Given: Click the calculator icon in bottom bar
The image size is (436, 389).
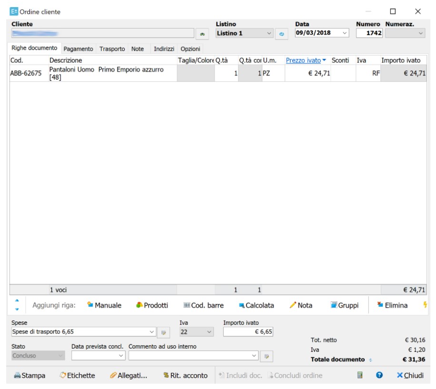Looking at the screenshot, I should pyautogui.click(x=360, y=375).
